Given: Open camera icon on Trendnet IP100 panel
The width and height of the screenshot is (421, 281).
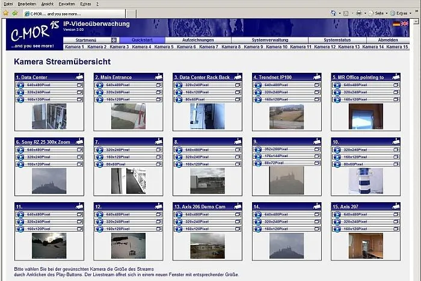Looking at the screenshot, I should pyautogui.click(x=317, y=77).
